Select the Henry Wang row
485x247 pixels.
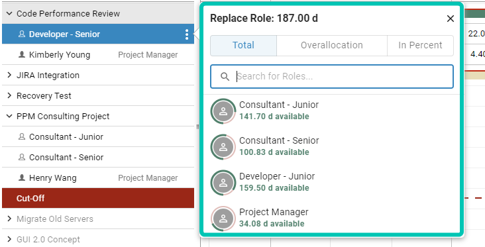pyautogui.click(x=98, y=177)
